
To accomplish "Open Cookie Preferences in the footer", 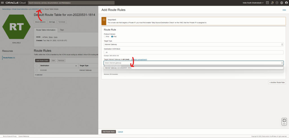I will coord(24,136).
